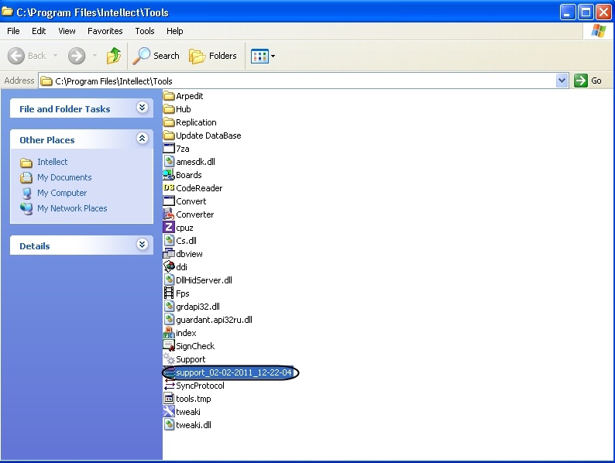Screen dimensions: 615x463
Task: Open the Help menu
Action: pos(174,31)
